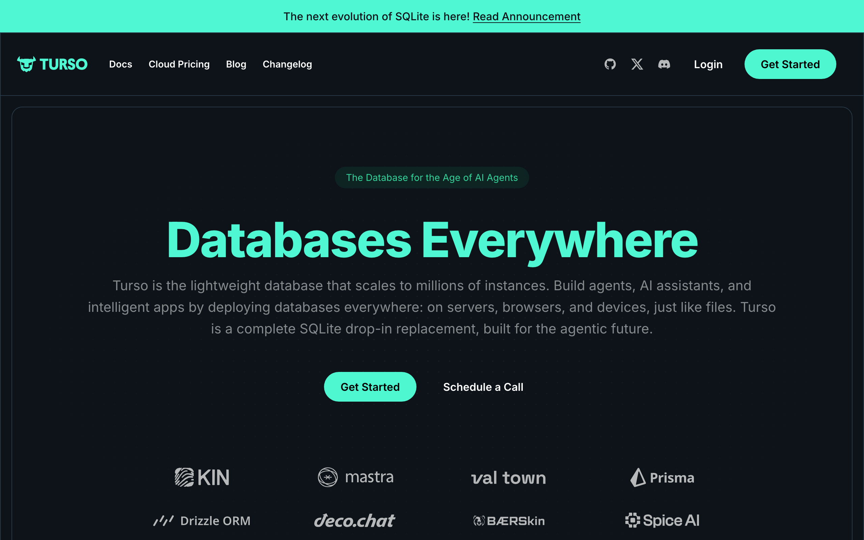Open the X (Twitter) icon link
Image resolution: width=864 pixels, height=540 pixels.
click(x=637, y=64)
